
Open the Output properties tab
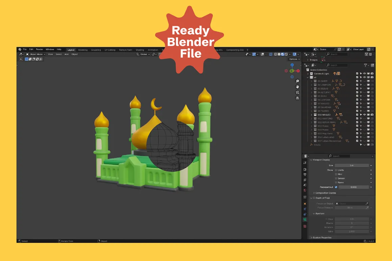click(305, 175)
